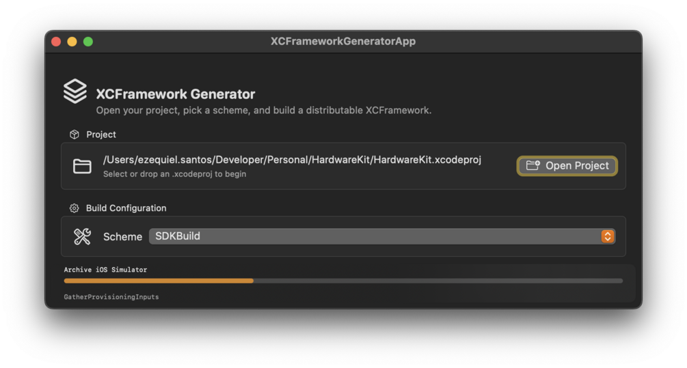Click the Build Configuration section label
Image resolution: width=687 pixels, height=368 pixels.
(126, 208)
